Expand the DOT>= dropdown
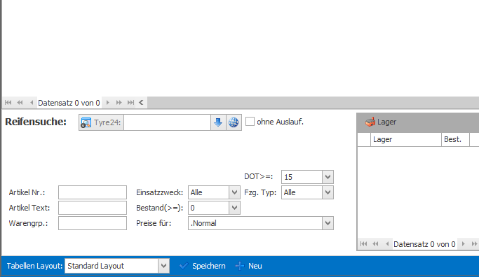 point(328,177)
